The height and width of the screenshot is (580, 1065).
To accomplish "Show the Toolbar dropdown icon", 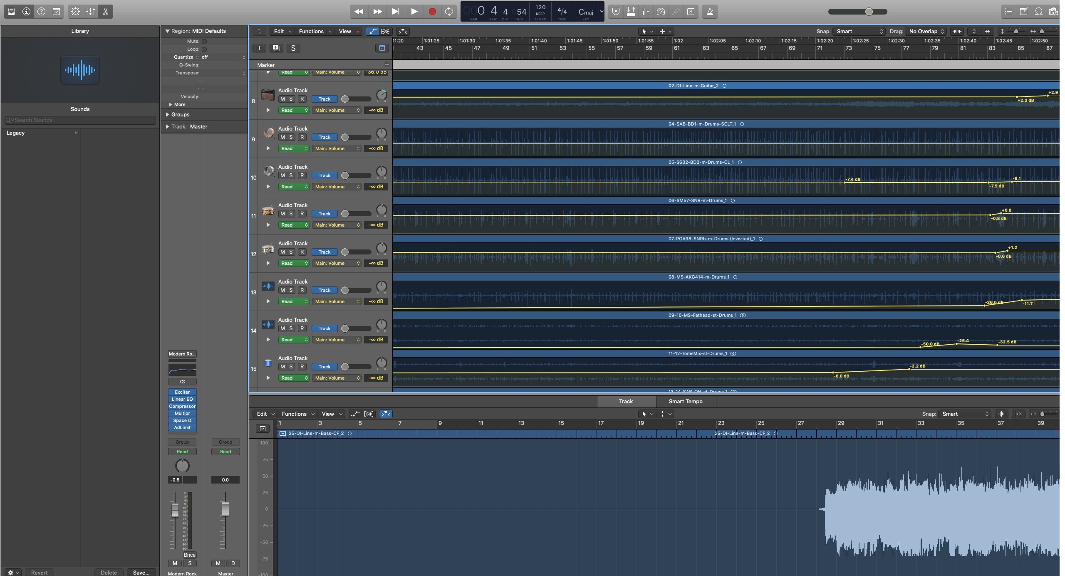I will (x=57, y=12).
